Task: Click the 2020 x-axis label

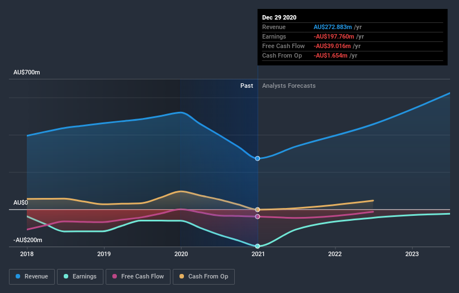Action: tap(181, 254)
